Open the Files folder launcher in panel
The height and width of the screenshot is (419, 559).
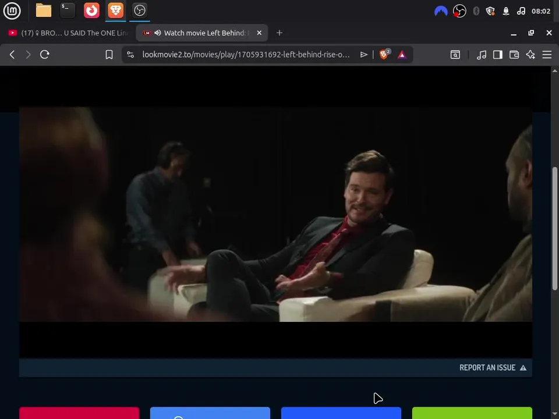click(x=44, y=10)
